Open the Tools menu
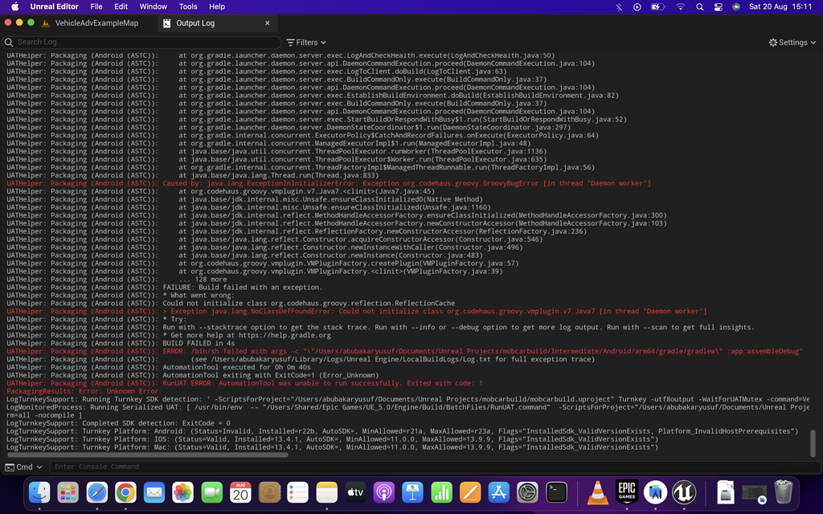The image size is (823, 514). tap(188, 6)
